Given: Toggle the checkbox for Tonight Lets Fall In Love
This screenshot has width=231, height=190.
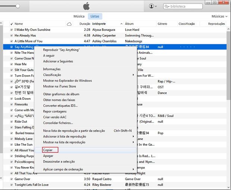Looking at the screenshot, I should (12, 185).
